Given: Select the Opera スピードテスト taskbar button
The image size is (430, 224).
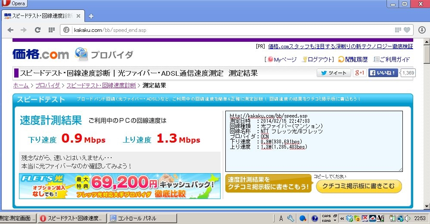Looking at the screenshot, I should click(x=72, y=218).
